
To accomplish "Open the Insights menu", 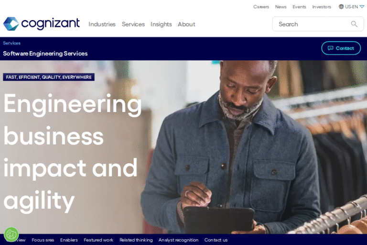I will click(x=161, y=24).
